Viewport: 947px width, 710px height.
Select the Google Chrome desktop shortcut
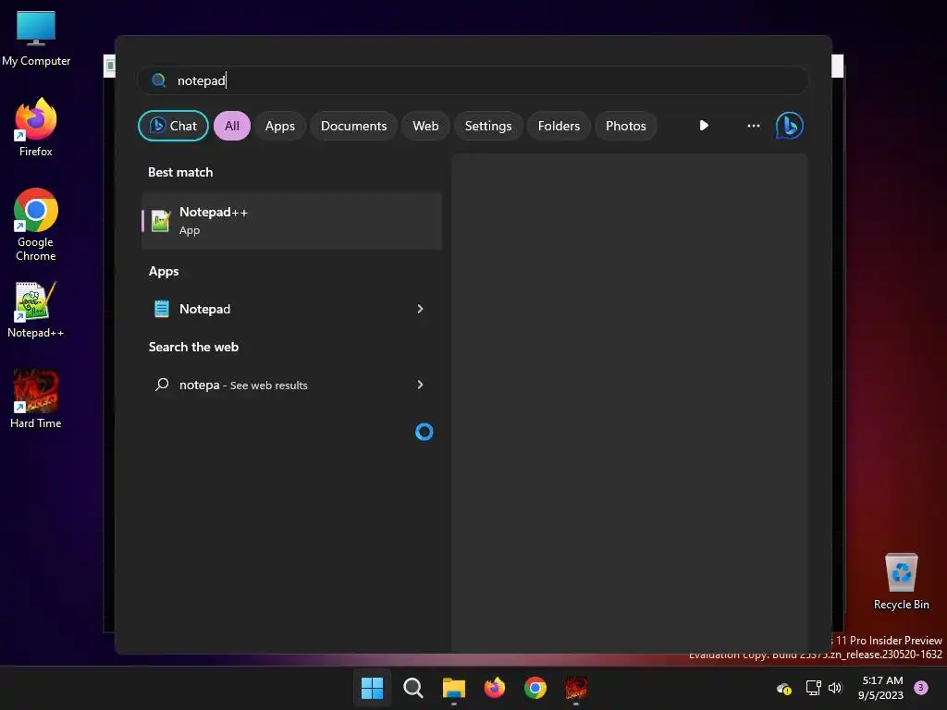36,225
